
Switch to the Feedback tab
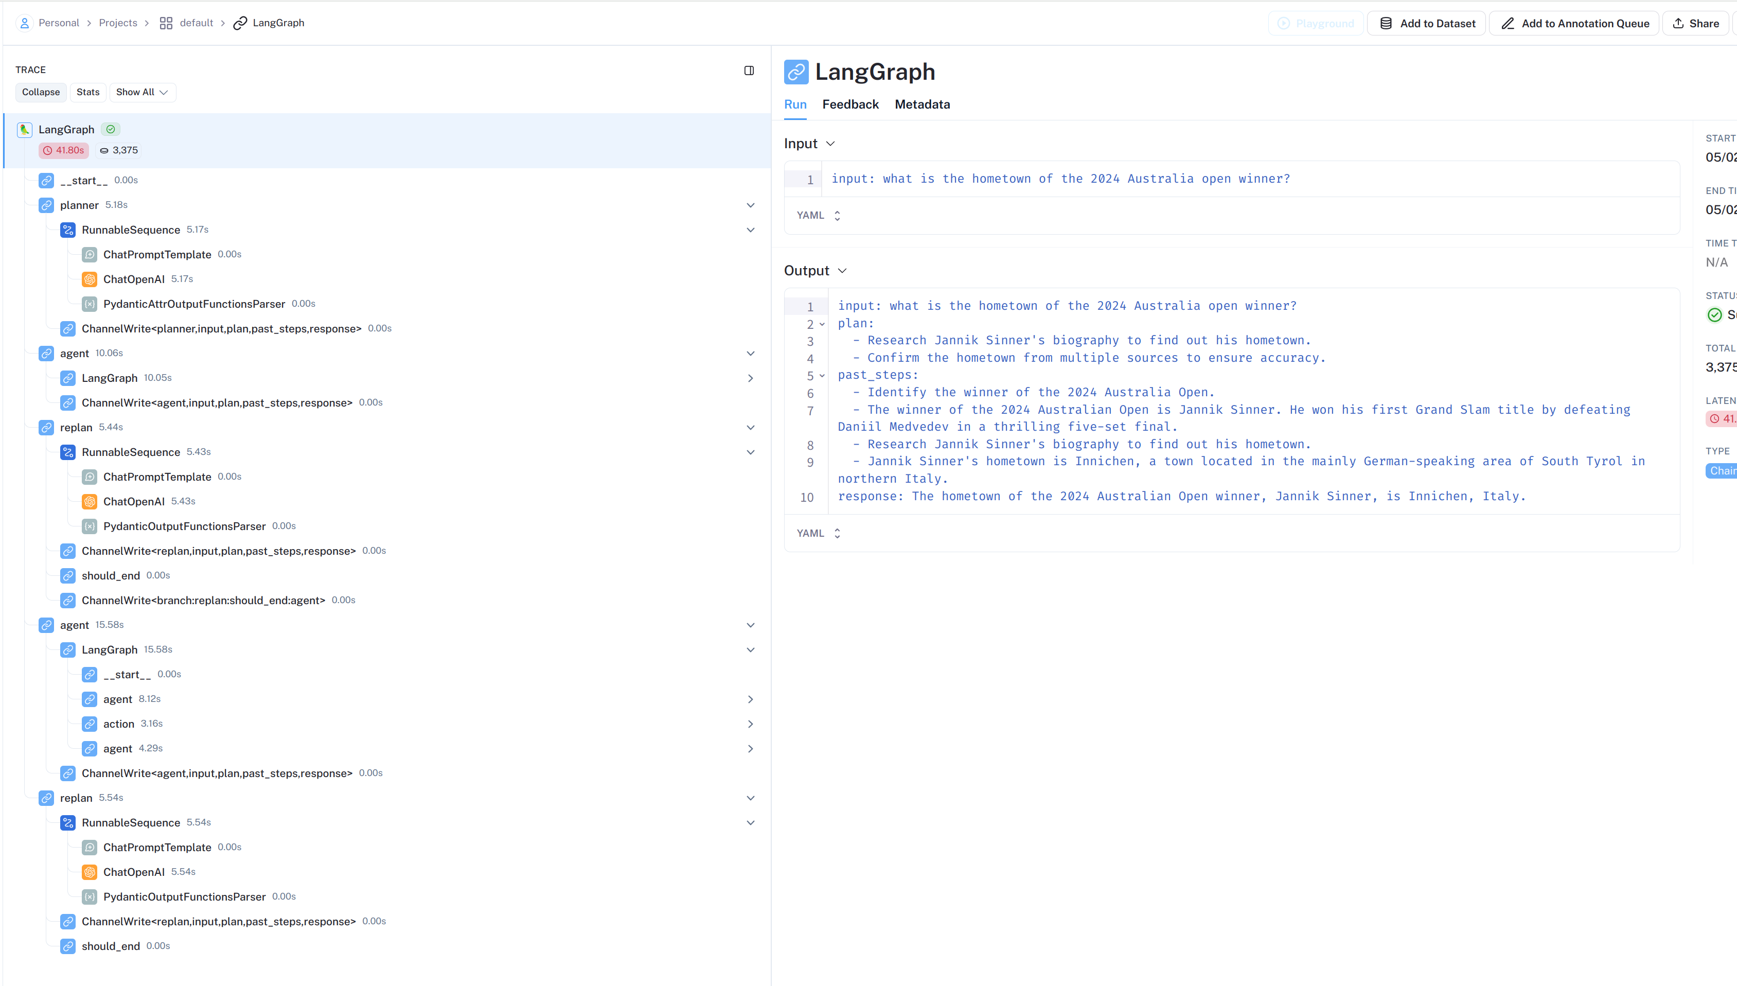coord(850,104)
